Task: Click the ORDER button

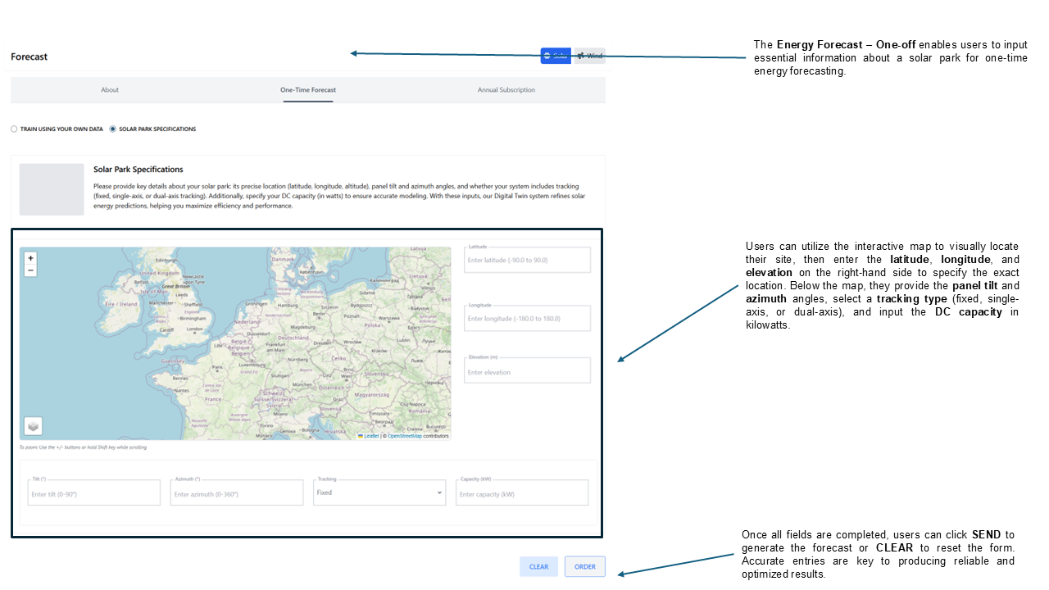Action: (x=585, y=566)
